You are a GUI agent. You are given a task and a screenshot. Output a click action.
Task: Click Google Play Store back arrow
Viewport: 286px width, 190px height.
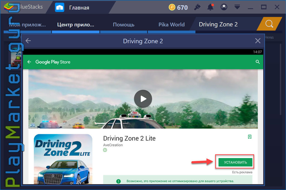tap(29, 62)
